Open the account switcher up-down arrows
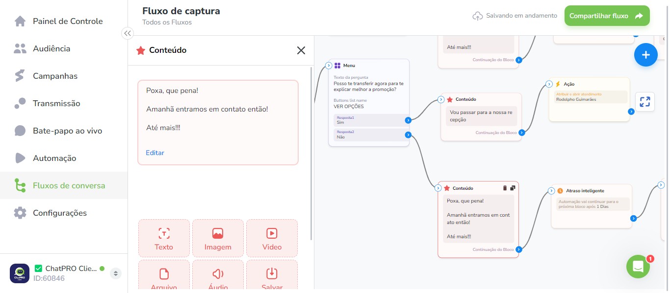Screen dimensions: 670x293 pyautogui.click(x=116, y=273)
